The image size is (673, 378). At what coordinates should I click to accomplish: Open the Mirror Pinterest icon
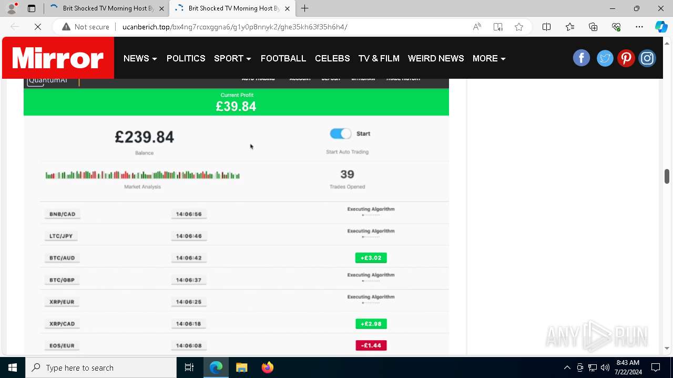pos(626,58)
